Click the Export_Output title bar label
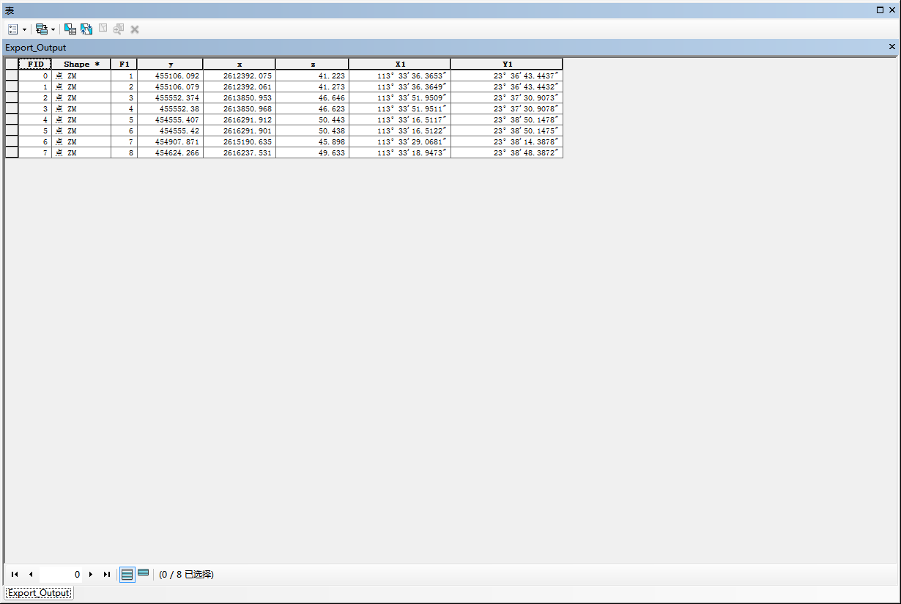The image size is (901, 604). click(x=35, y=48)
